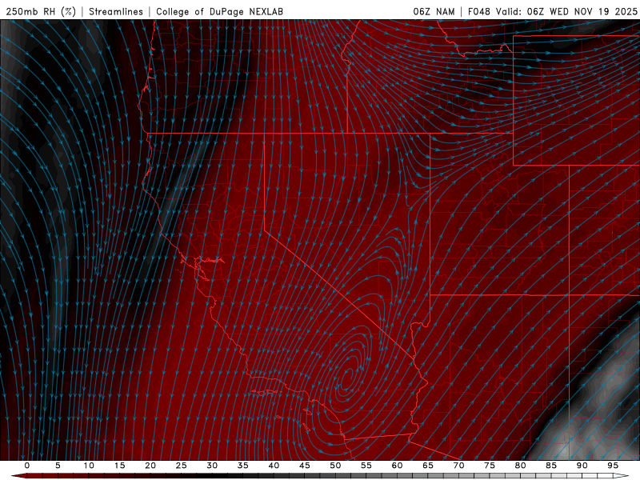
Task: Click the "25" color scale label
Action: [x=182, y=466]
